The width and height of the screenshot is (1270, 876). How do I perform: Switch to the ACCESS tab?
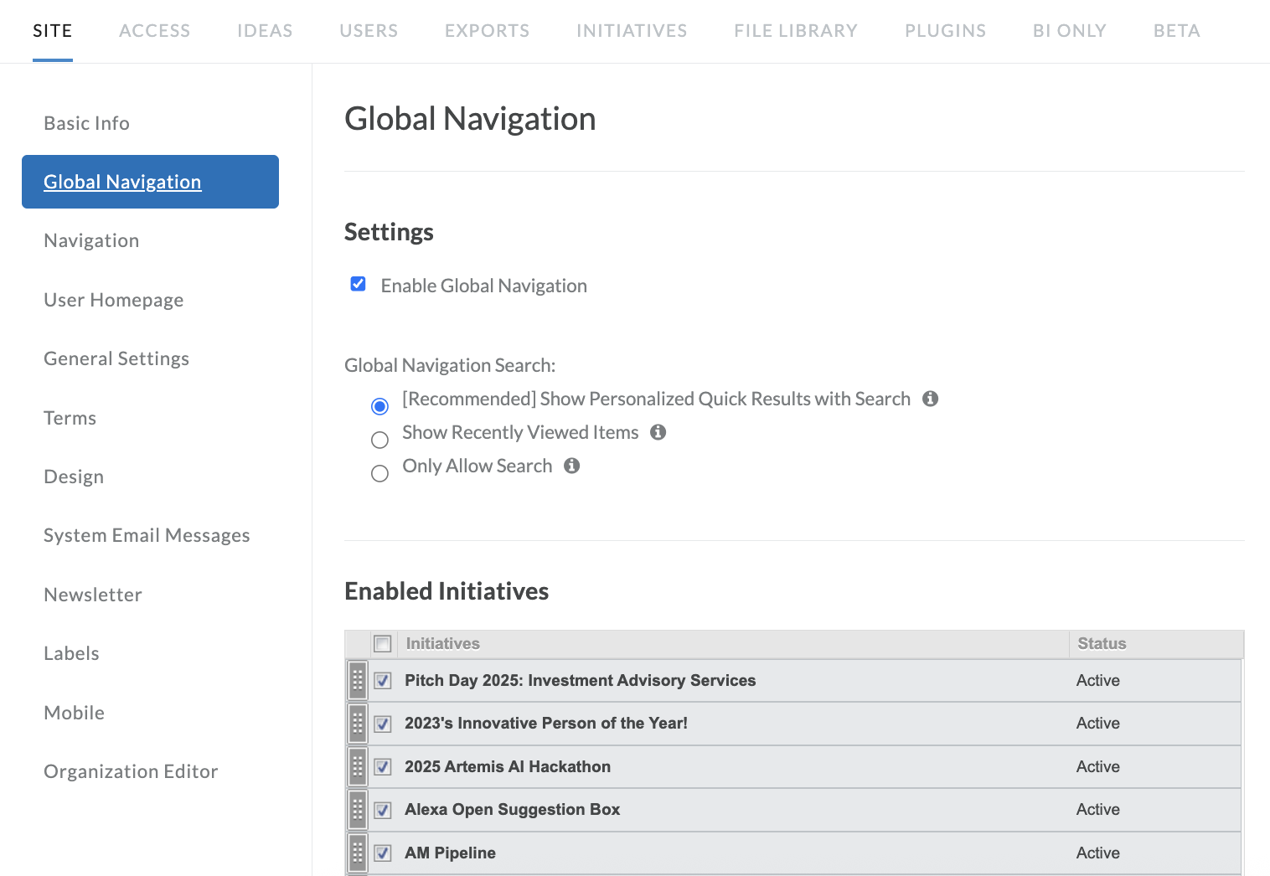155,31
